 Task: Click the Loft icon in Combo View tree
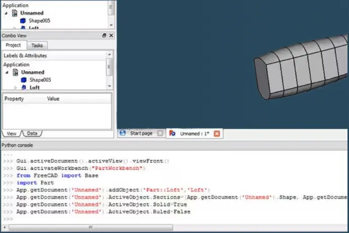point(24,87)
